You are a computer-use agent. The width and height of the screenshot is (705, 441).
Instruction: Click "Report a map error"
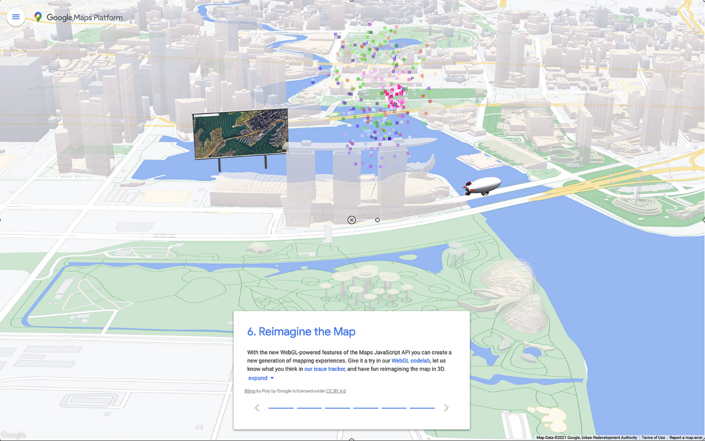pos(686,437)
